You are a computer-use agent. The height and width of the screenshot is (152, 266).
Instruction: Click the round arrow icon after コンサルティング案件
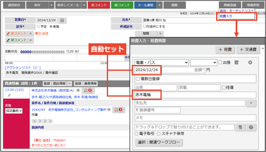(x=109, y=110)
